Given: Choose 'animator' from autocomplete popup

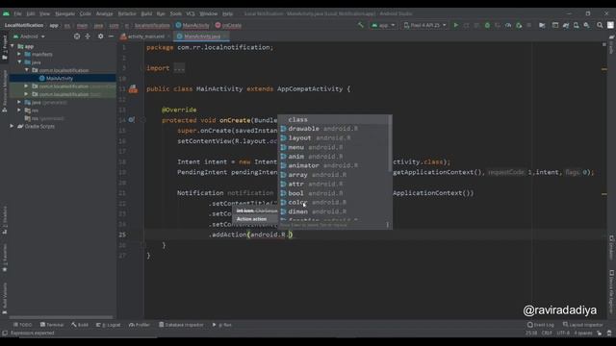Looking at the screenshot, I should tap(334, 165).
